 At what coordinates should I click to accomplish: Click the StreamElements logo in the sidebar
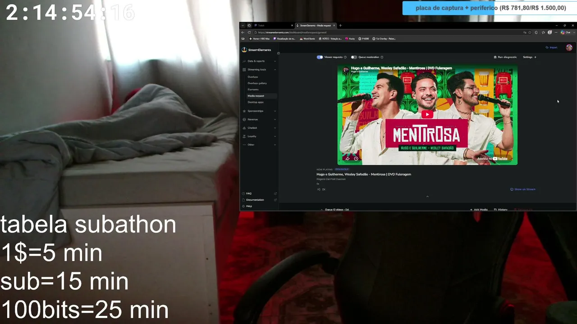pyautogui.click(x=256, y=50)
